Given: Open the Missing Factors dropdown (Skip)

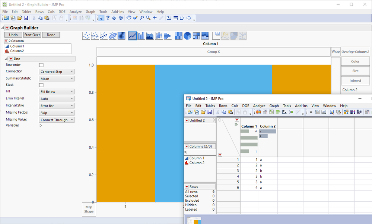Looking at the screenshot, I should pos(57,113).
